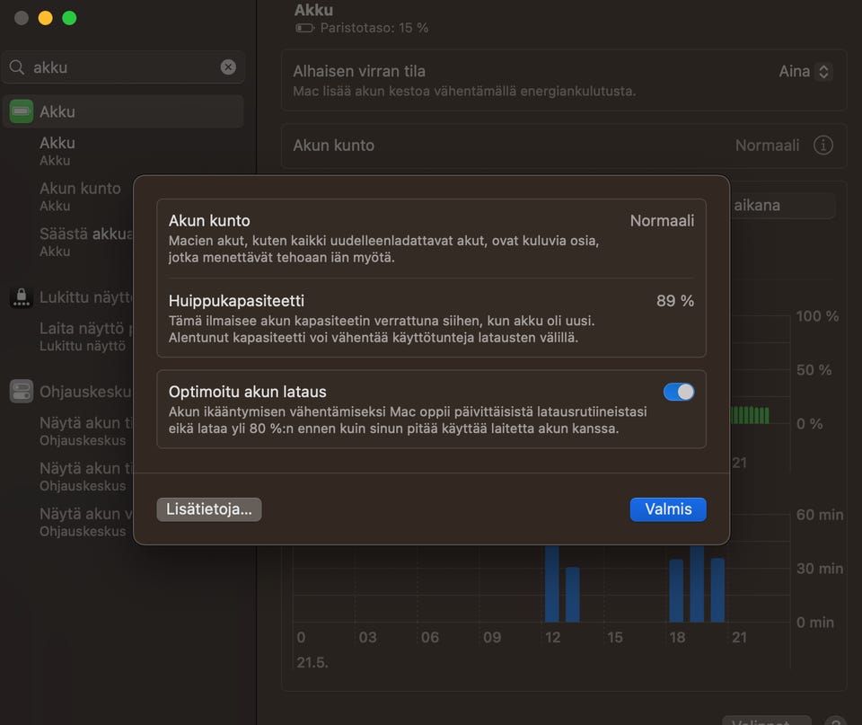Select Akku result under Akku heading
Image resolution: width=862 pixels, height=725 pixels.
[x=57, y=151]
